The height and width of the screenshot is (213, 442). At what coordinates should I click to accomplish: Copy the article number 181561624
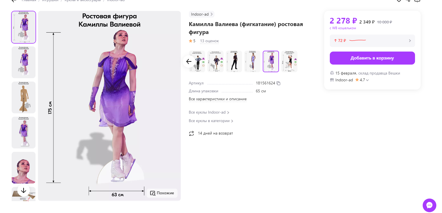tap(278, 83)
